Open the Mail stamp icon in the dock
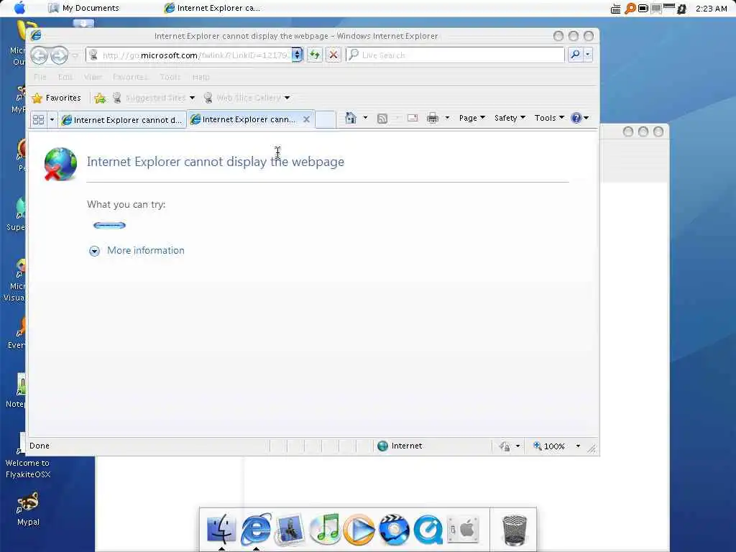The image size is (736, 552). (x=290, y=530)
